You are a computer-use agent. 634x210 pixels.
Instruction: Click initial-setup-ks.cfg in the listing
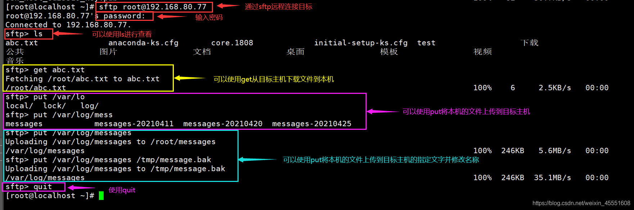361,43
